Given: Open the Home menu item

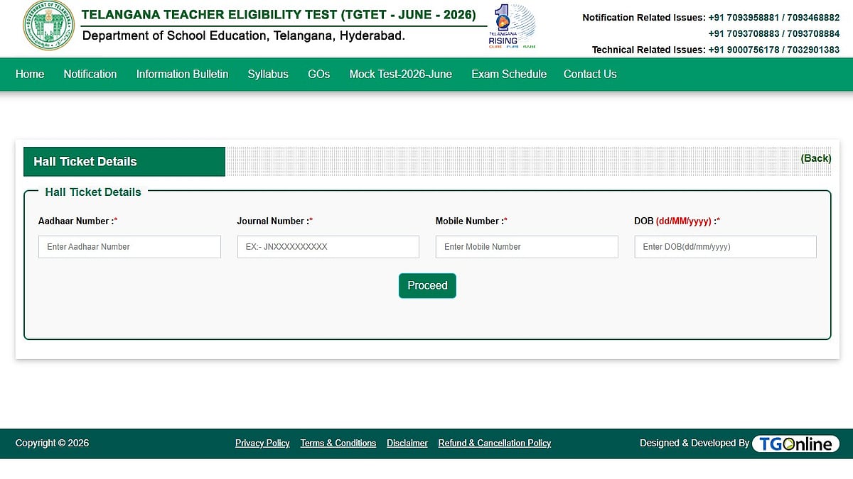Looking at the screenshot, I should pos(30,74).
